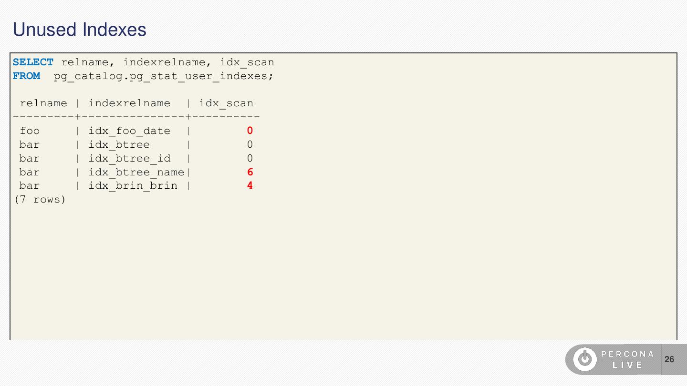Viewport: 687px width, 386px height.
Task: Click pg_catalog.pg_stat_user_indexes text
Action: (163, 76)
